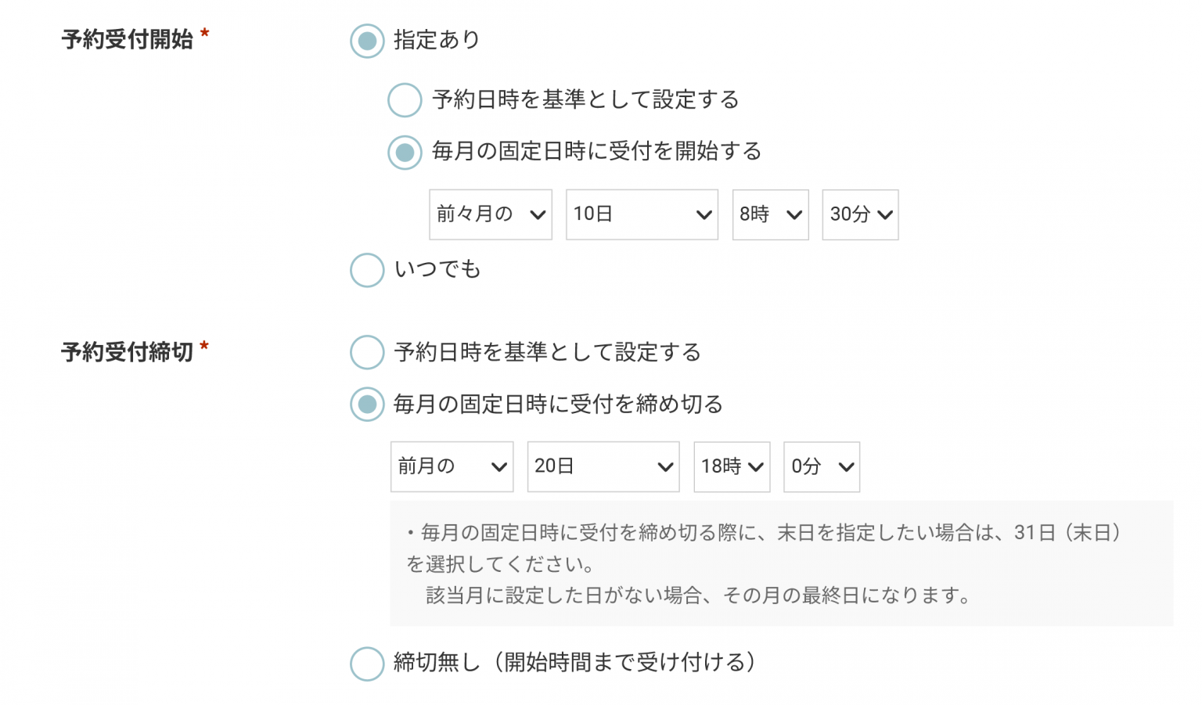Click the 予約受付締切 field label
The image size is (1202, 705).
click(x=127, y=352)
